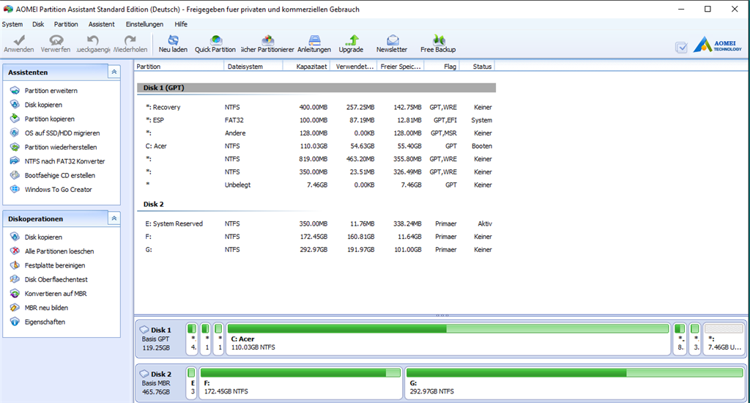Viewport: 750px width, 403px height.
Task: Select F: 172.45GB block in disk map
Action: pos(300,383)
